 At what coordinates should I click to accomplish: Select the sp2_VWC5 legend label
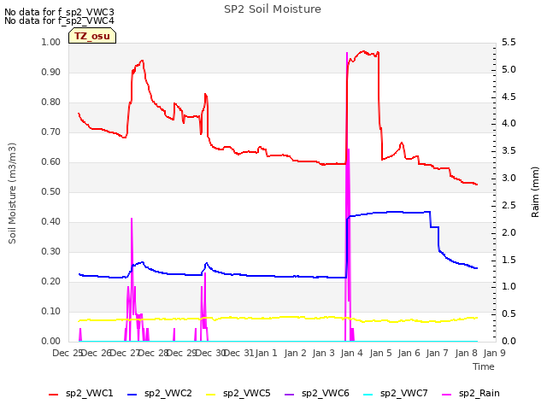coord(247,394)
